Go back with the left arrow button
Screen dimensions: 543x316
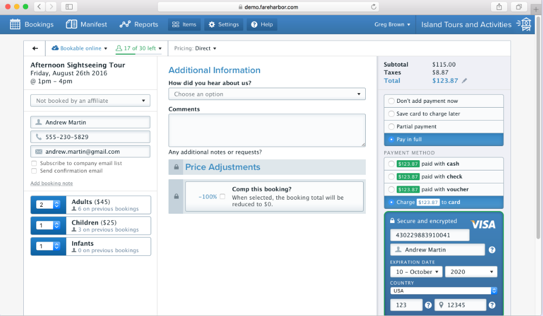(x=35, y=48)
